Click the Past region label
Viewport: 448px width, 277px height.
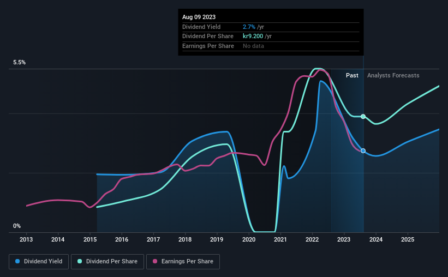point(352,75)
